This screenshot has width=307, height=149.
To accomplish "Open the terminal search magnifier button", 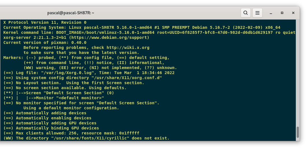I will pyautogui.click(x=245, y=13).
